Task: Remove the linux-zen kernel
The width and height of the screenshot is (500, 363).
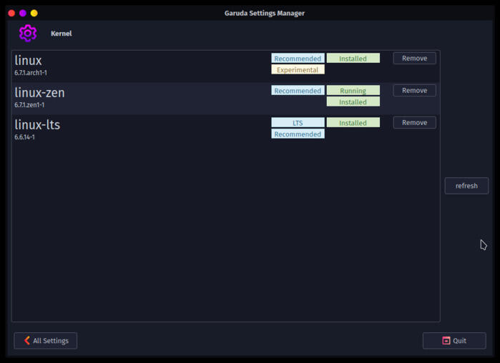Action: 414,91
